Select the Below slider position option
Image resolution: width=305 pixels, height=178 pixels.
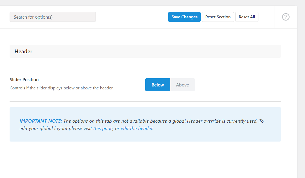point(158,85)
